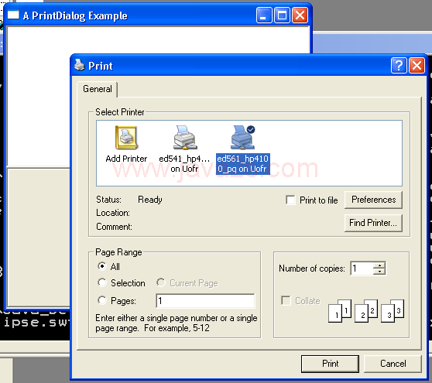
Task: Minimize the A PrintDialog Example window
Action: 264,15
